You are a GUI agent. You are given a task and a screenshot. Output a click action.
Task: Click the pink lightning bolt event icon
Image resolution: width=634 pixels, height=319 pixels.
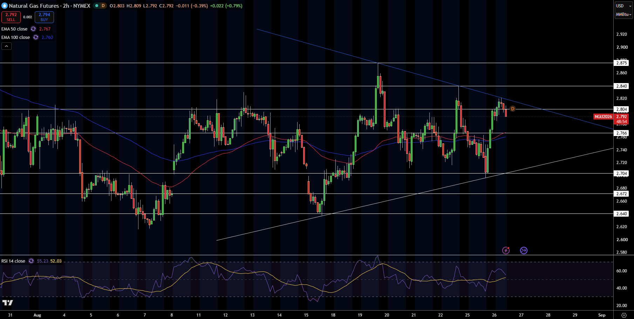[x=506, y=250]
